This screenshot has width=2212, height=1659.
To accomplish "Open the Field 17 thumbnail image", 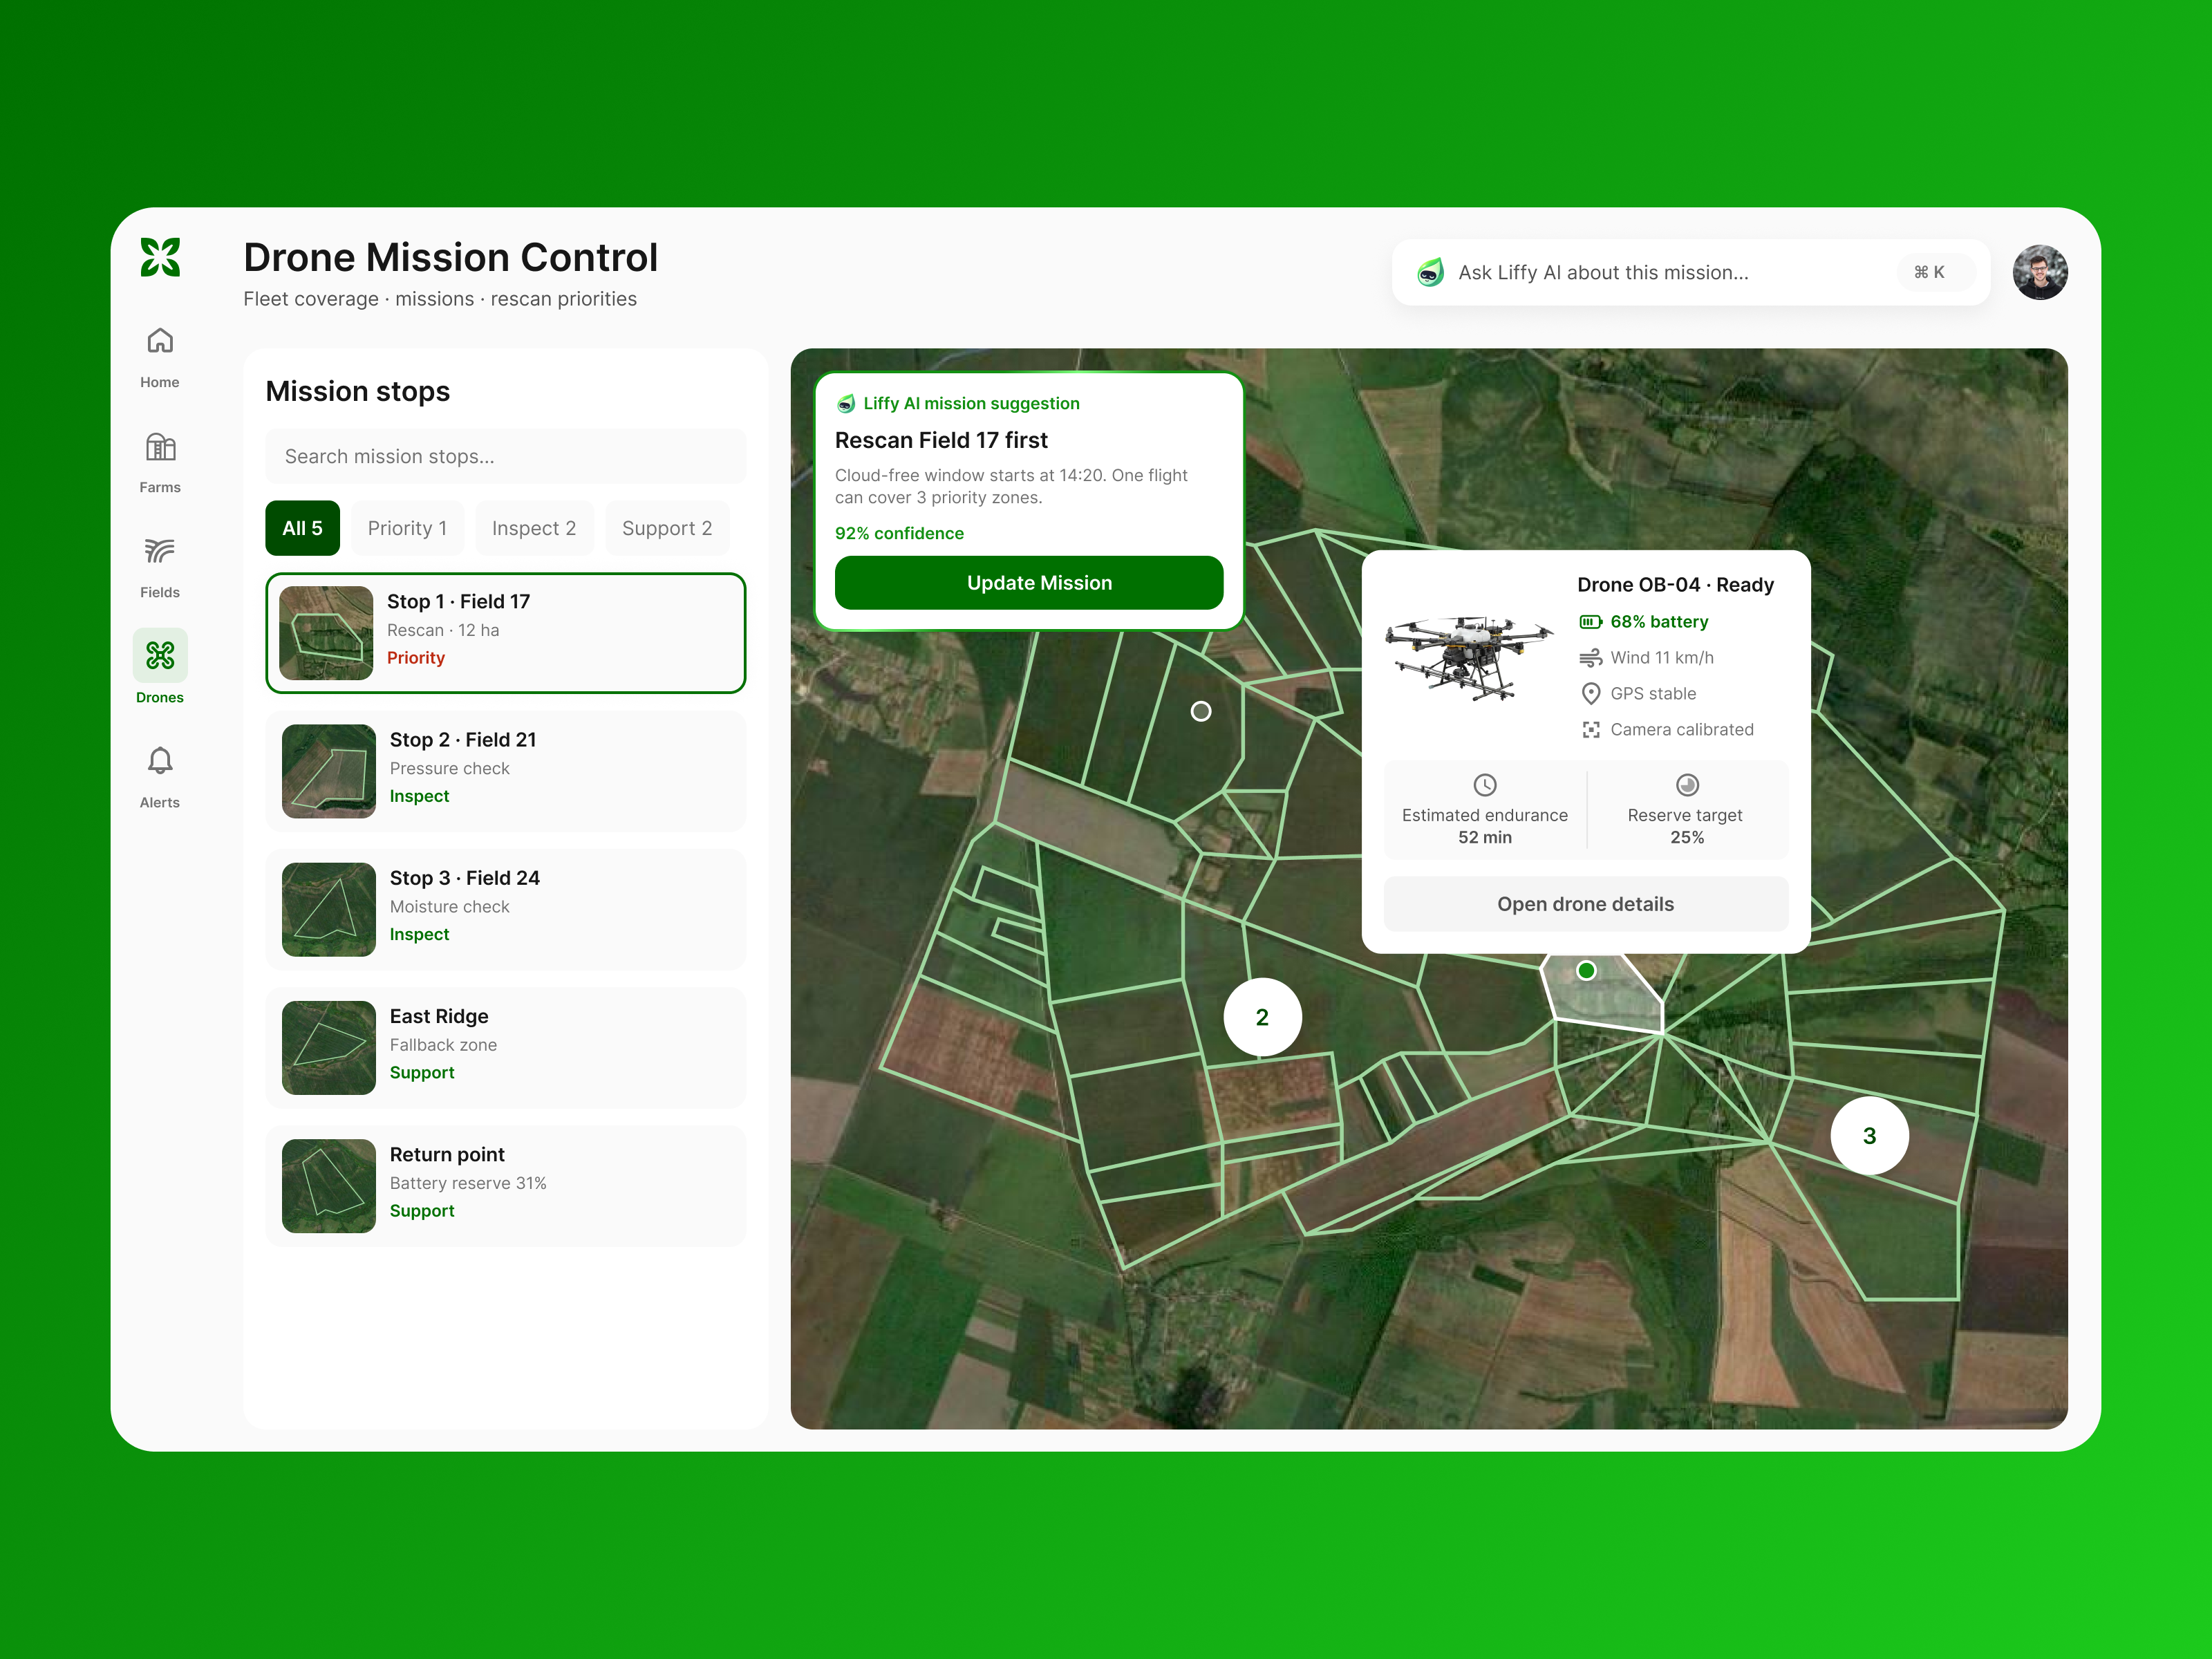I will pyautogui.click(x=326, y=633).
